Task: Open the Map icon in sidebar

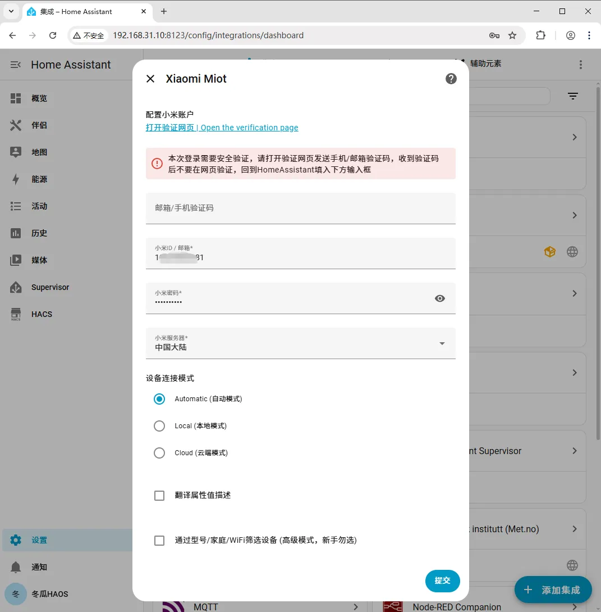Action: pos(16,152)
